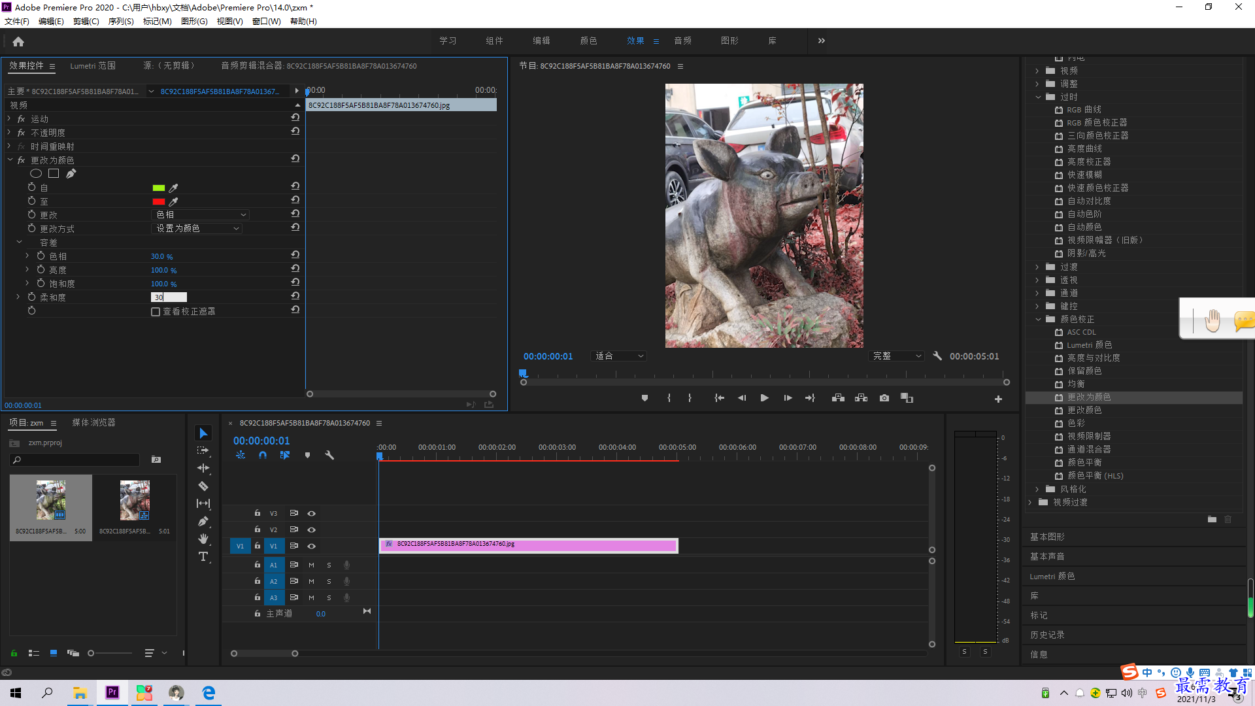
Task: Toggle animation stopwatch for 色相
Action: pyautogui.click(x=41, y=256)
